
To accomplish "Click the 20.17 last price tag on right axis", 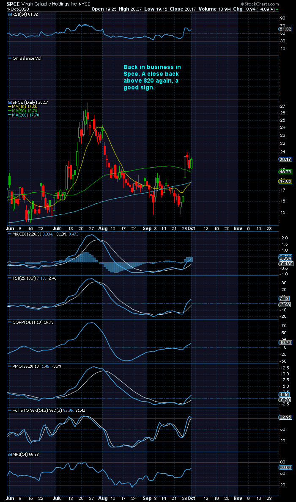I will (x=285, y=159).
